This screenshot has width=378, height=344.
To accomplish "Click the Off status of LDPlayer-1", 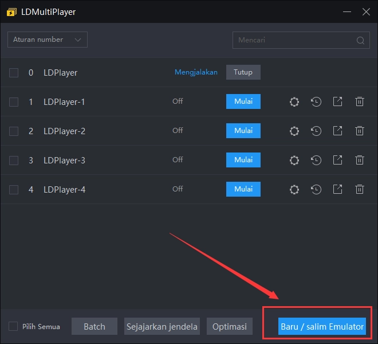I will (x=178, y=101).
